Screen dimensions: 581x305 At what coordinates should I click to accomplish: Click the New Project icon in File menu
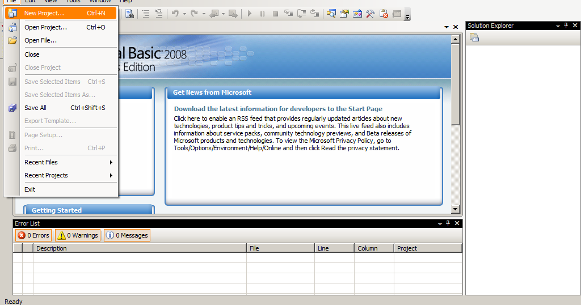[12, 13]
